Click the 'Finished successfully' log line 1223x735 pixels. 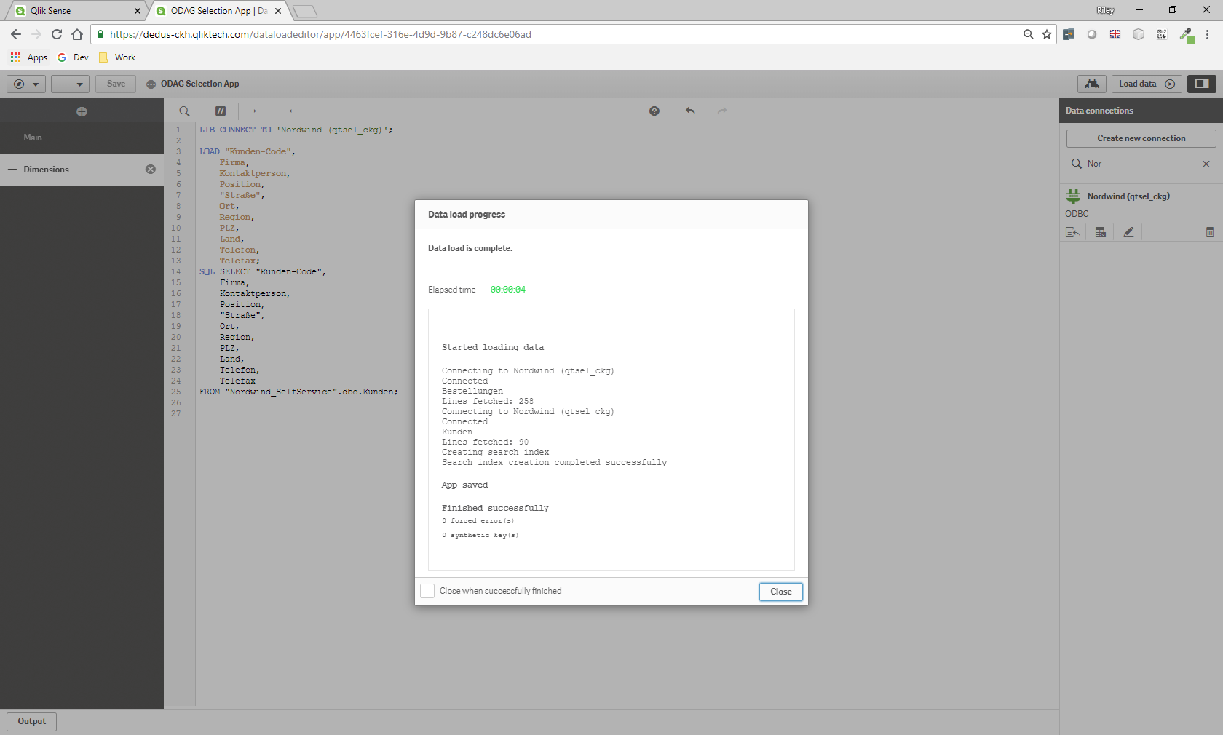(495, 509)
